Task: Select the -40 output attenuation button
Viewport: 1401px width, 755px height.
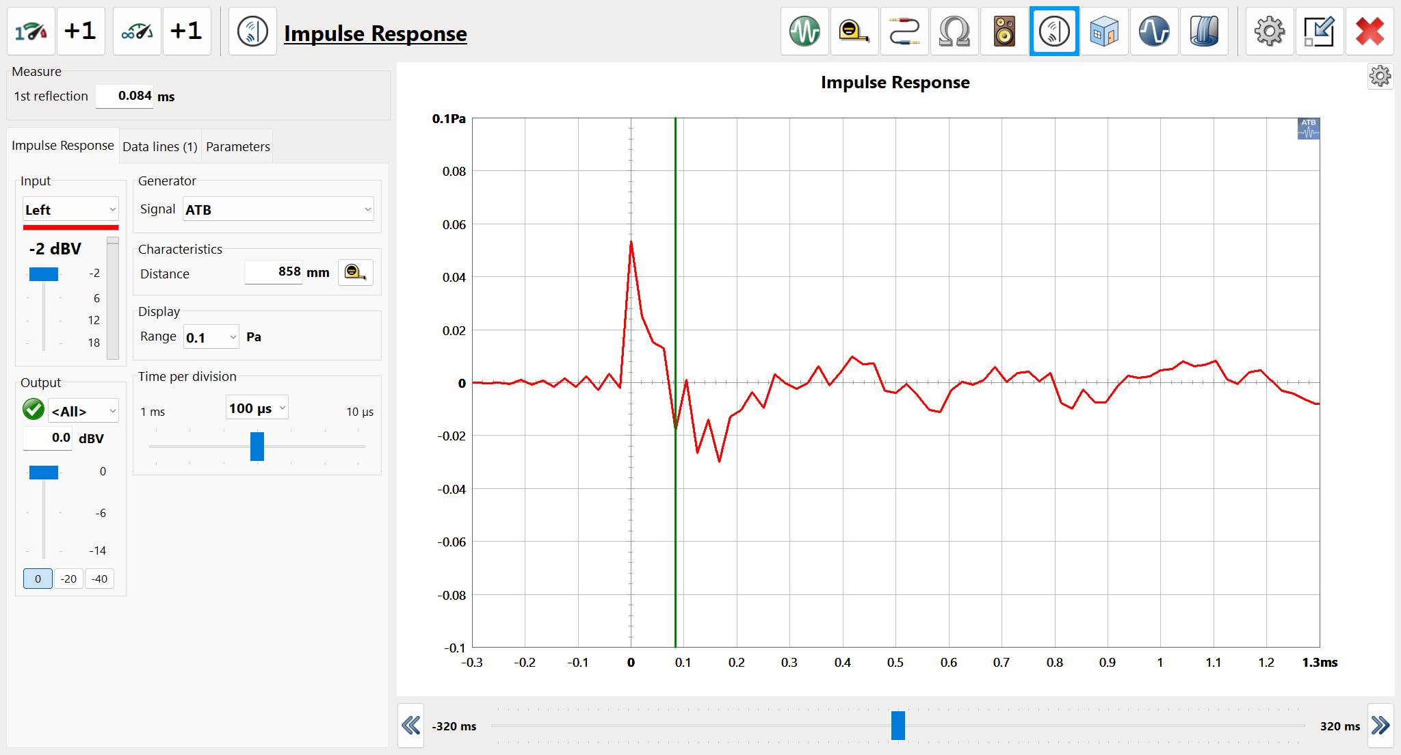Action: pyautogui.click(x=100, y=579)
